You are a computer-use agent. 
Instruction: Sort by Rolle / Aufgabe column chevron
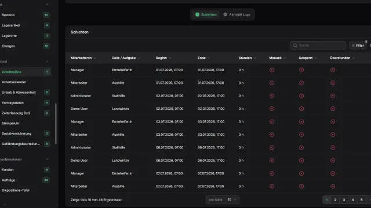139,58
